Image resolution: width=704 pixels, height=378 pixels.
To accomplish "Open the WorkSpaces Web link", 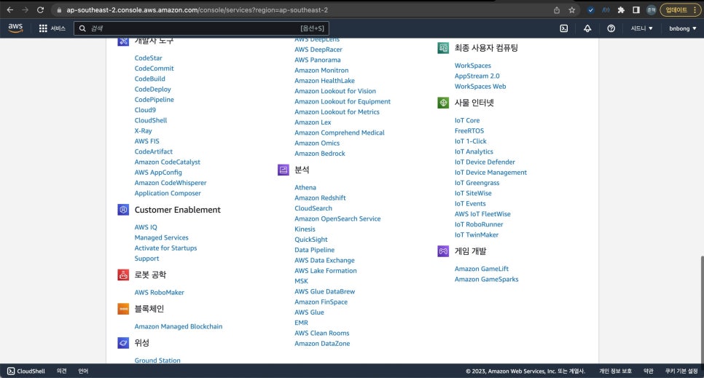I will [x=480, y=86].
